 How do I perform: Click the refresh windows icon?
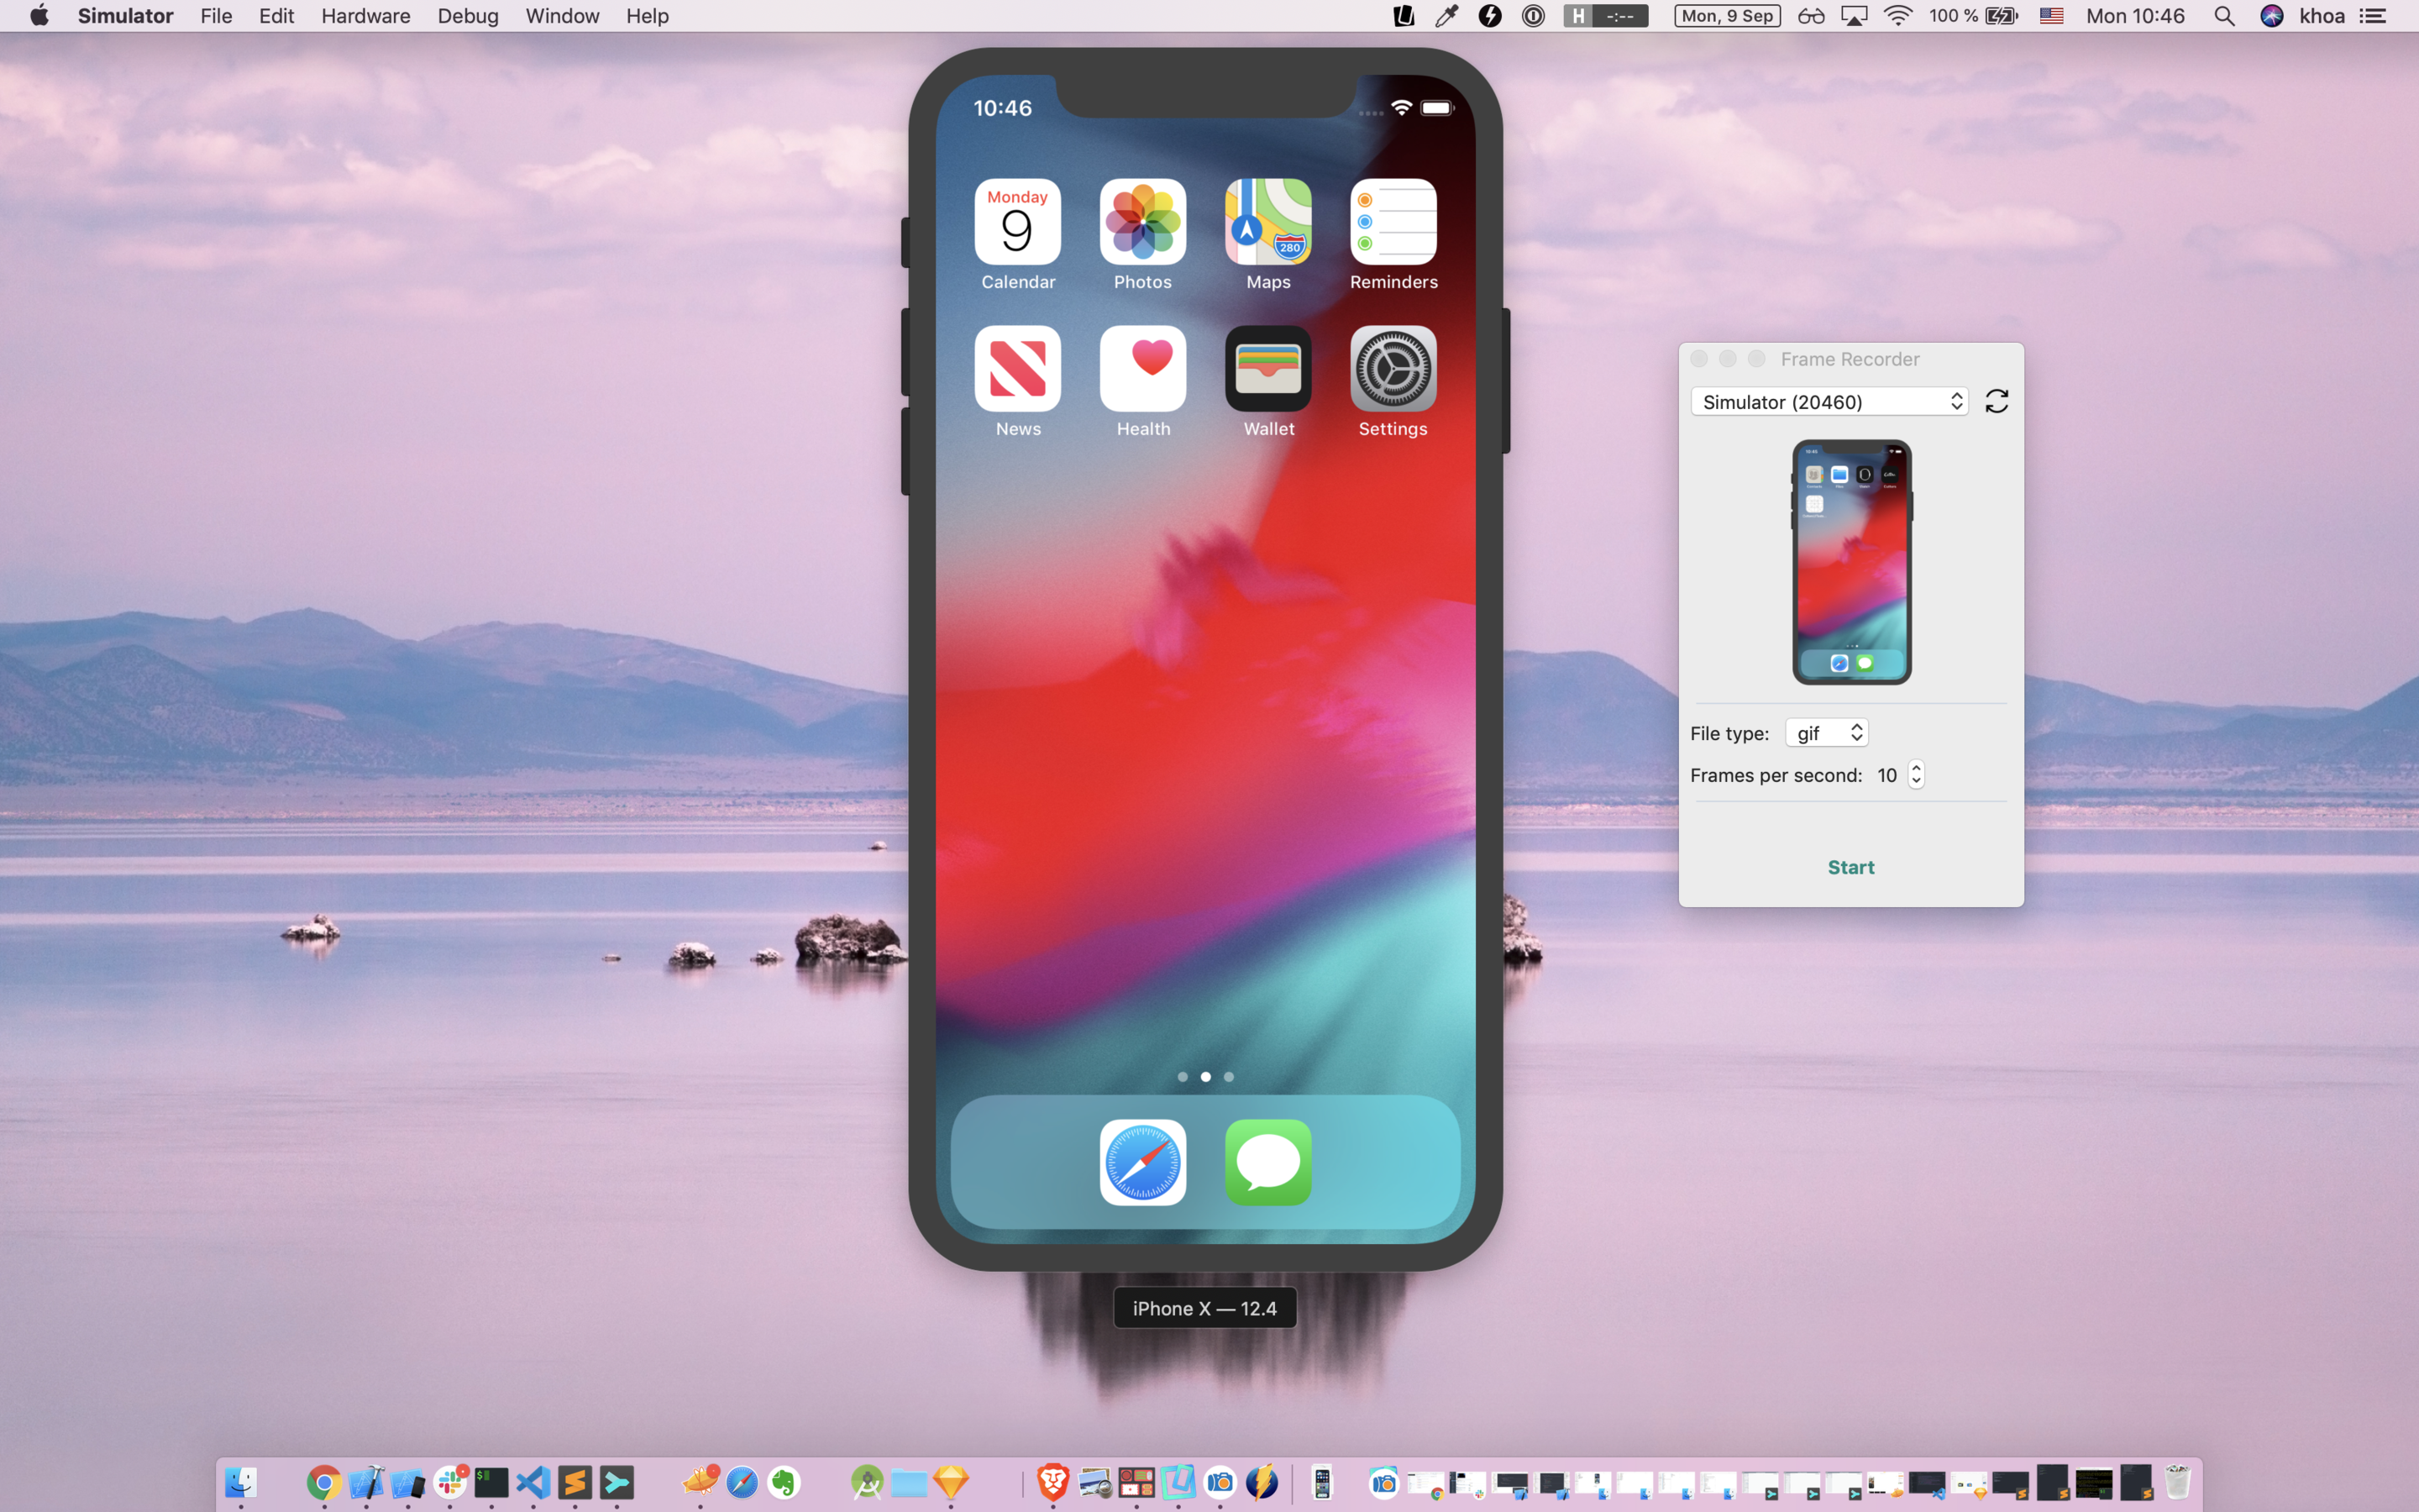click(1997, 401)
